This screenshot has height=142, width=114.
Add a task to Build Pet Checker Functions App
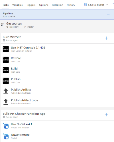coord(106,115)
